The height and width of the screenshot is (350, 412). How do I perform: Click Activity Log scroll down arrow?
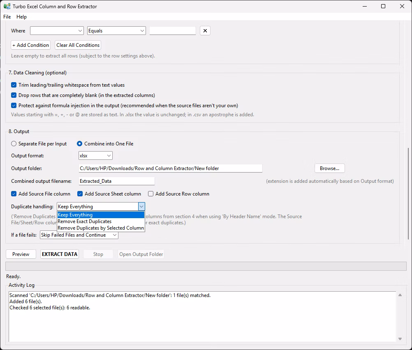(x=400, y=339)
